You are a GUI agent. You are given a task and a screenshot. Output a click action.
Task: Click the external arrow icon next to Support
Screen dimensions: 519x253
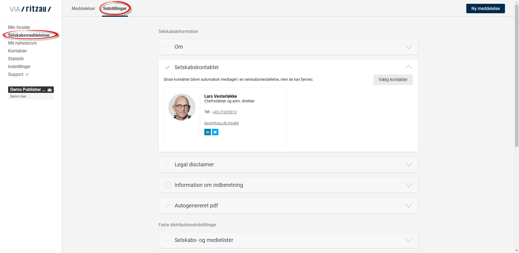[27, 75]
